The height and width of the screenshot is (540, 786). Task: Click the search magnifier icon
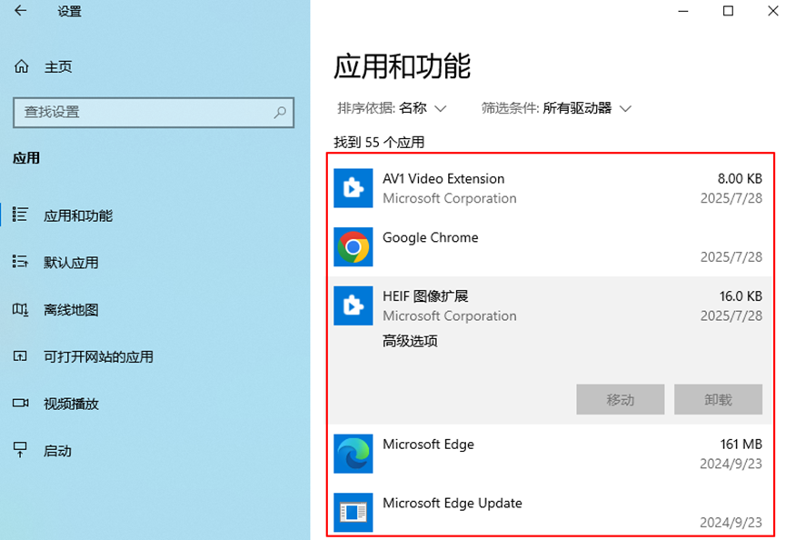click(x=280, y=113)
